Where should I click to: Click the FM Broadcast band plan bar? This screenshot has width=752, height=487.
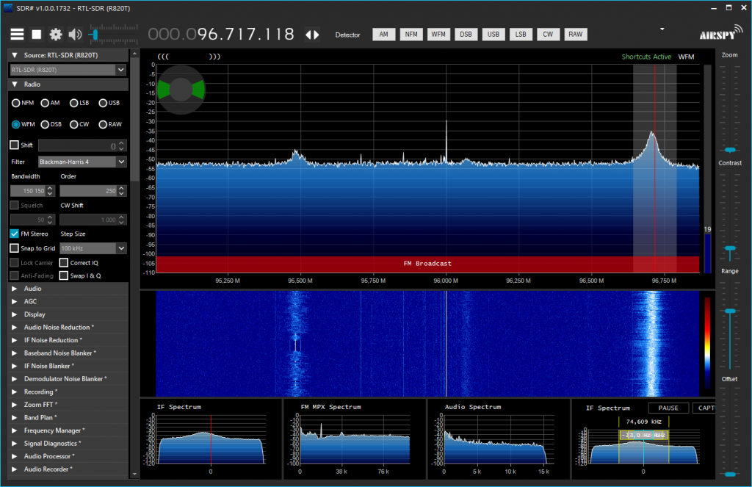[427, 264]
